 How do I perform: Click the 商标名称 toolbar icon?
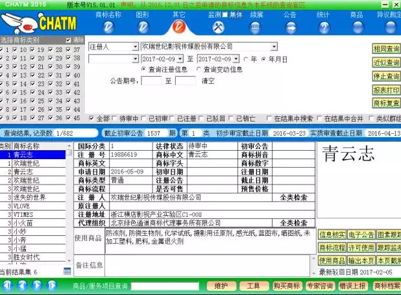coord(108,27)
